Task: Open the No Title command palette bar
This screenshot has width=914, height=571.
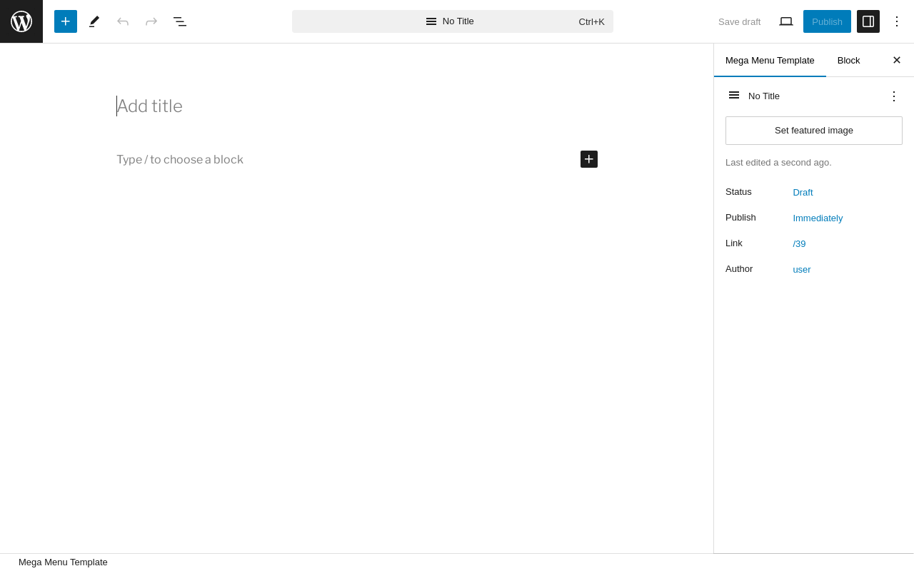Action: (x=453, y=21)
